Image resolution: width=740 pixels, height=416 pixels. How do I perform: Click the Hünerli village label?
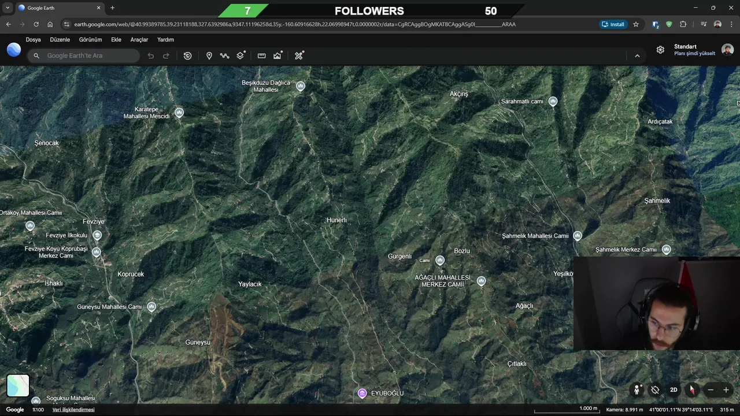(x=336, y=220)
